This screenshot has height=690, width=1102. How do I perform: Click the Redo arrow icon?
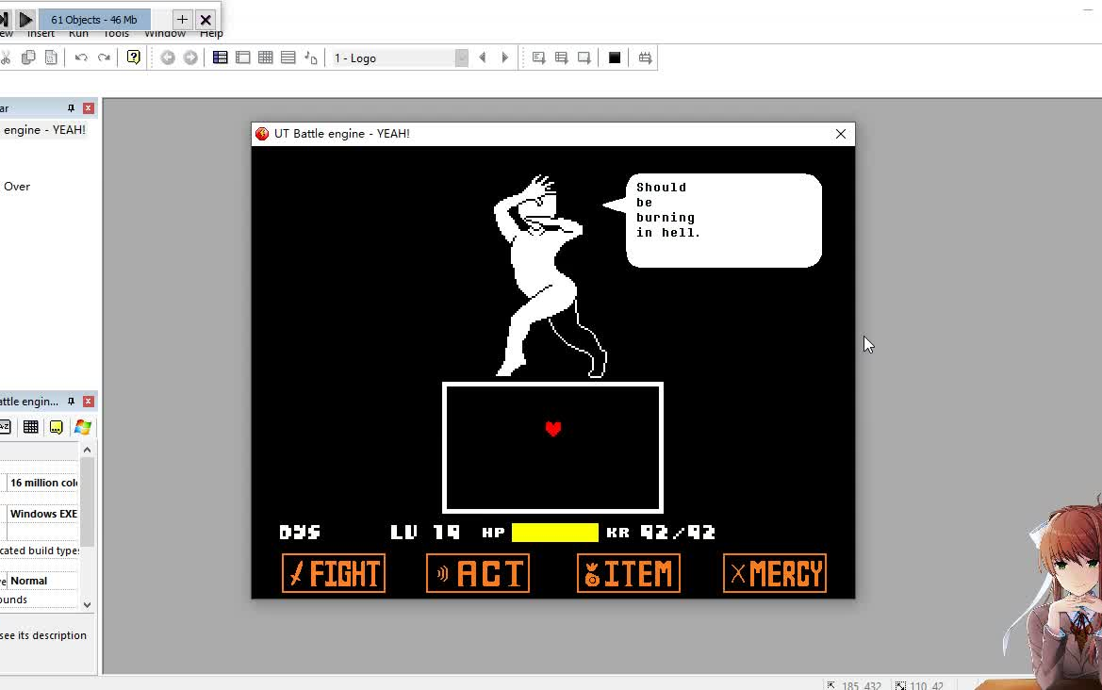tap(104, 57)
